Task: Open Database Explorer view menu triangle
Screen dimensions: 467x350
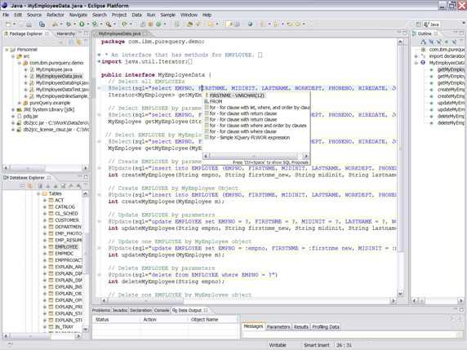Action: pos(86,185)
